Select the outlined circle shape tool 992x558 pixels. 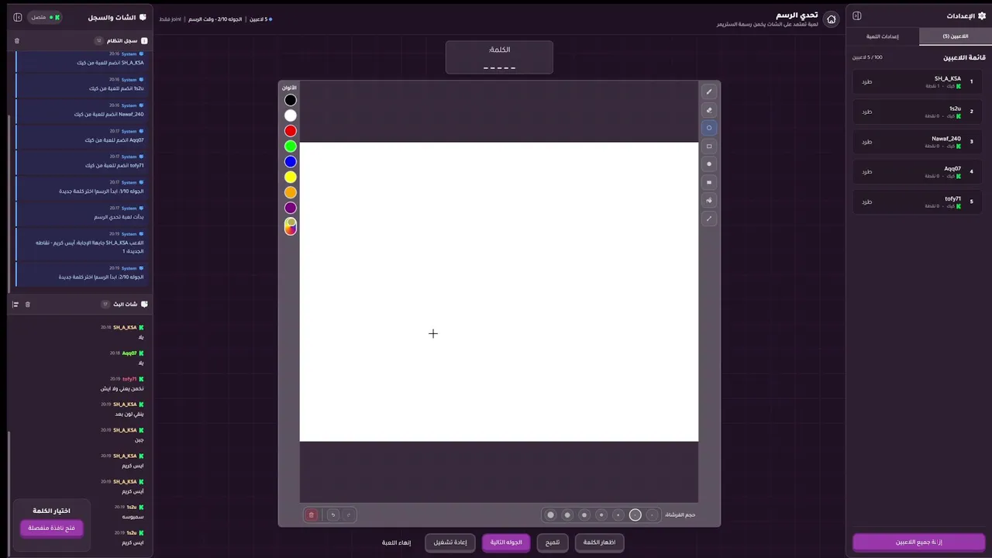708,128
